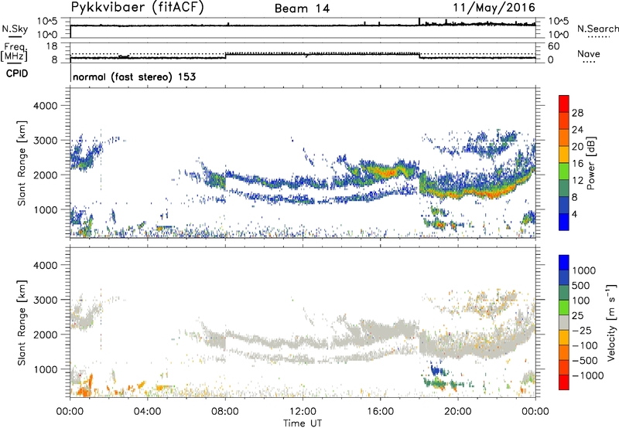Click the gray segment of velocity color bar

[564, 323]
